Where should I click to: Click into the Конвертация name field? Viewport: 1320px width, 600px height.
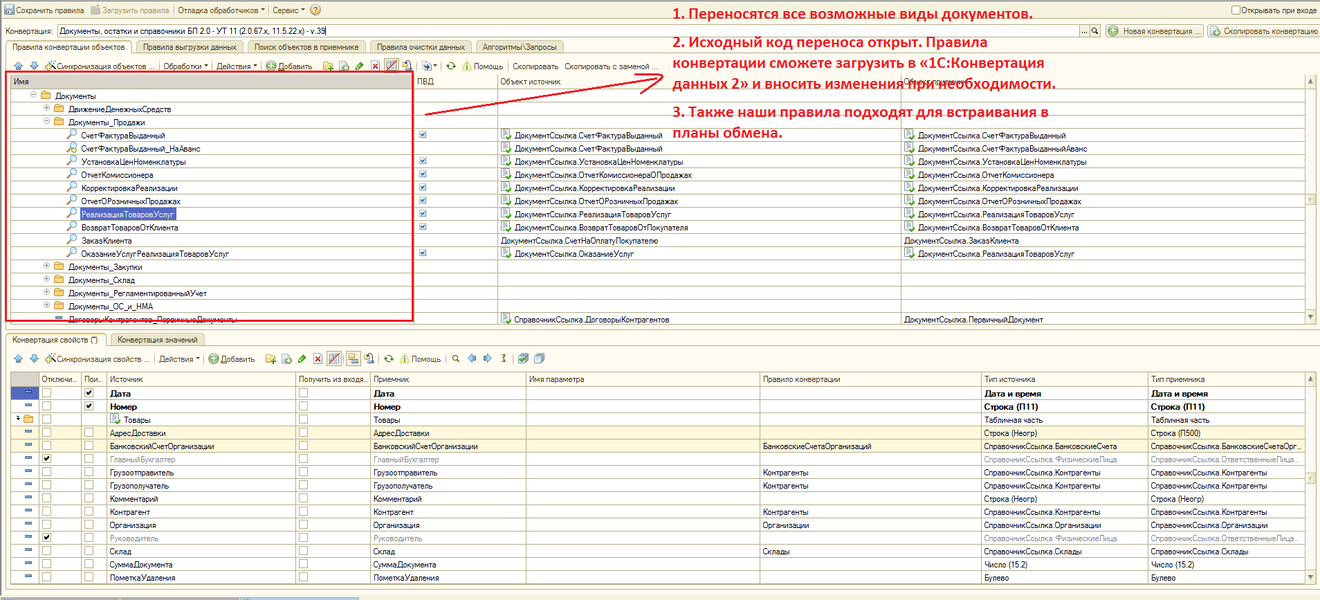(568, 31)
